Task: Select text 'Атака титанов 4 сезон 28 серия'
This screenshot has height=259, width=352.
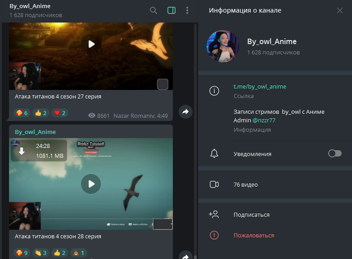Action: point(58,237)
